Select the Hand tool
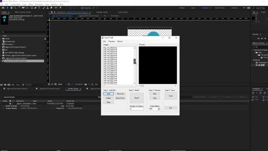Screen dimensions: 268x151 (x=11, y=8)
